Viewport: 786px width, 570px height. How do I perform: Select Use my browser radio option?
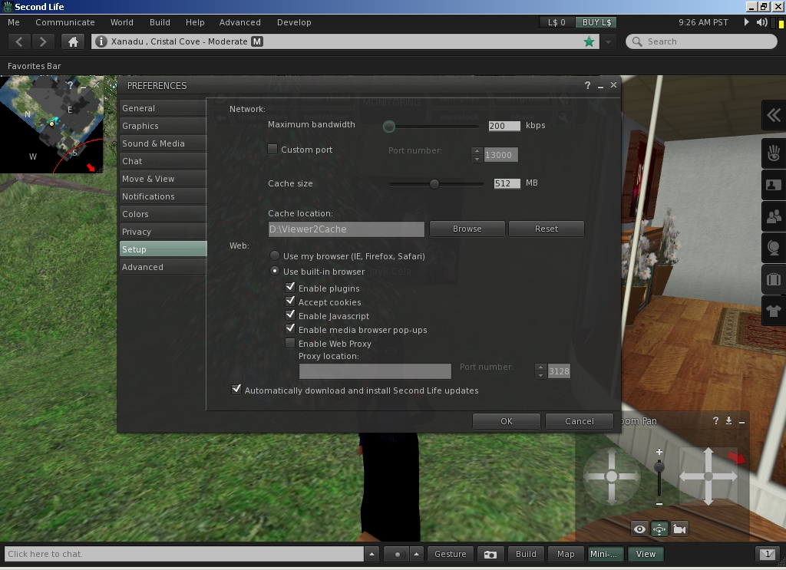pos(275,255)
